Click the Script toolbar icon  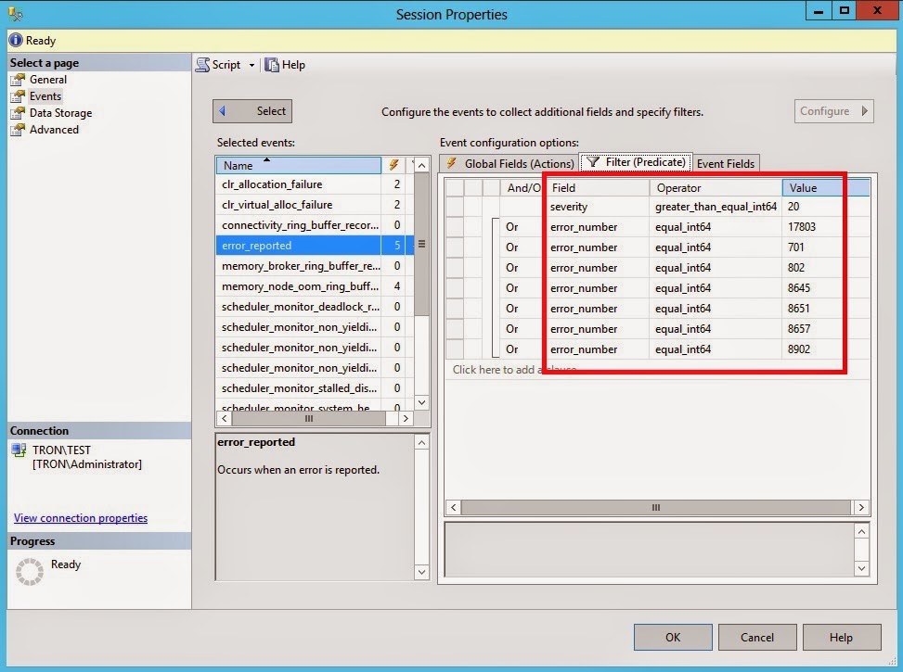pos(202,65)
